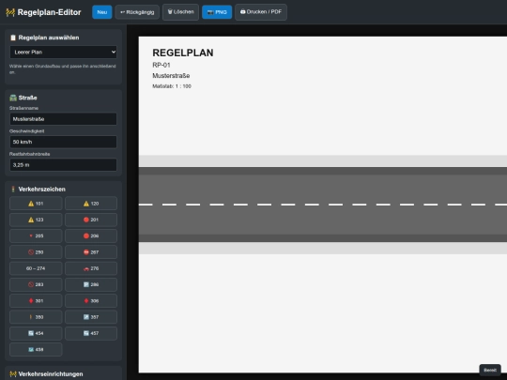Edit the Straßenname field Musterstraße
507x380 pixels.
tap(63, 119)
